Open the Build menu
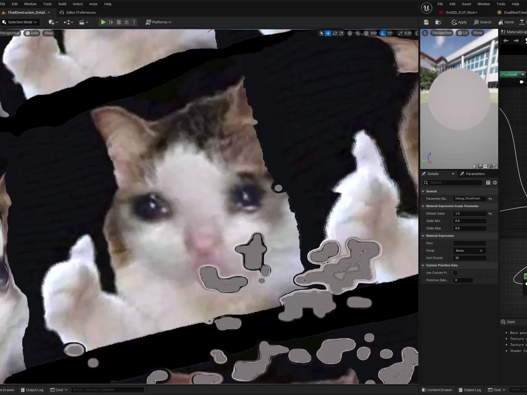This screenshot has height=395, width=527. [x=62, y=4]
